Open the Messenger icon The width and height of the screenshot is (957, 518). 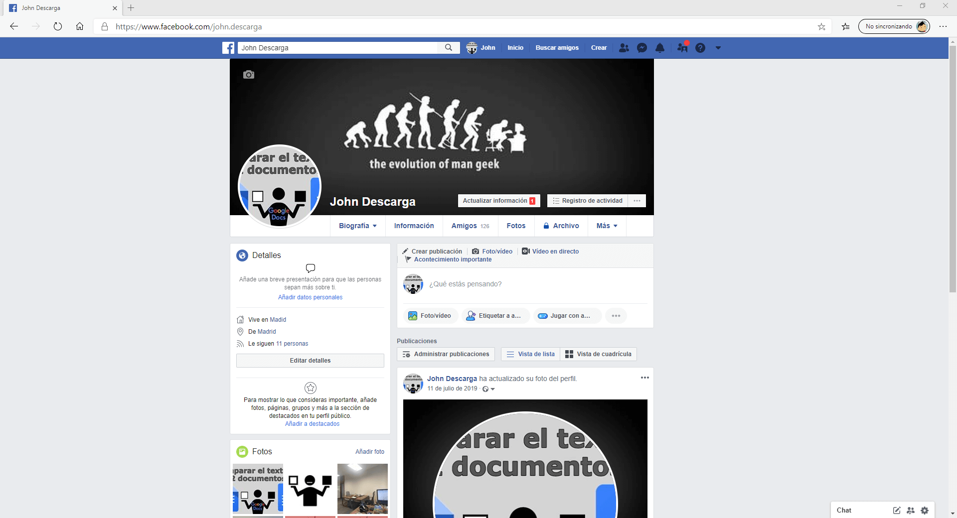click(x=642, y=48)
